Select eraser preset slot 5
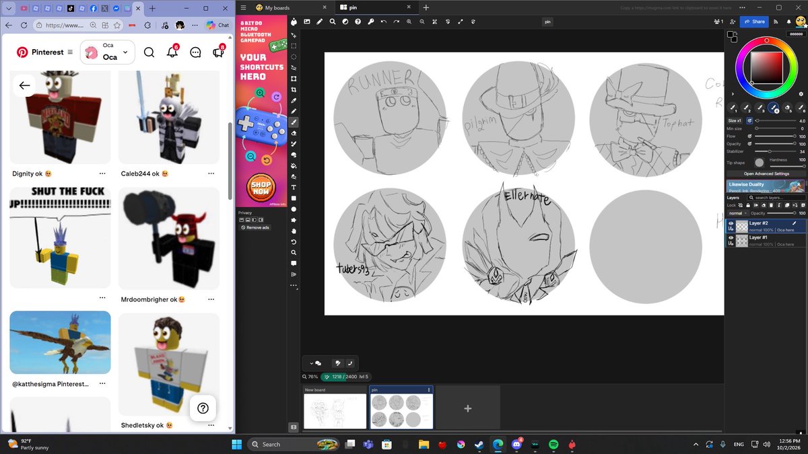 click(788, 108)
